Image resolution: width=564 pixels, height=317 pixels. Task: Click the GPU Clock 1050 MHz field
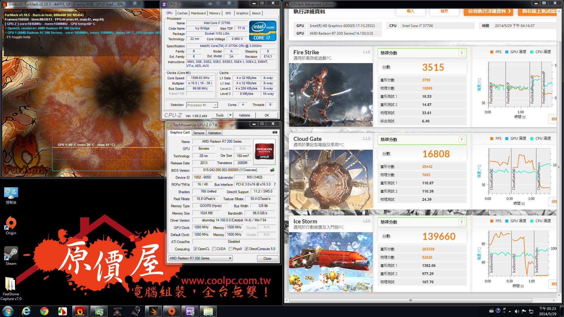click(x=201, y=227)
